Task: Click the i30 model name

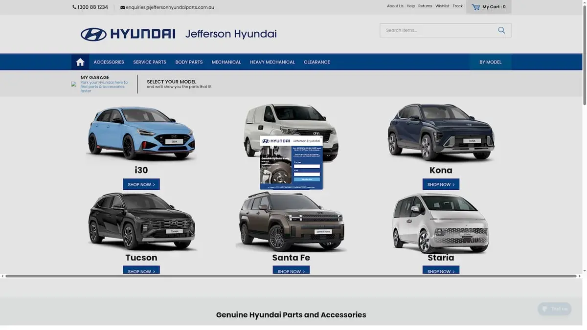Action: click(x=141, y=170)
